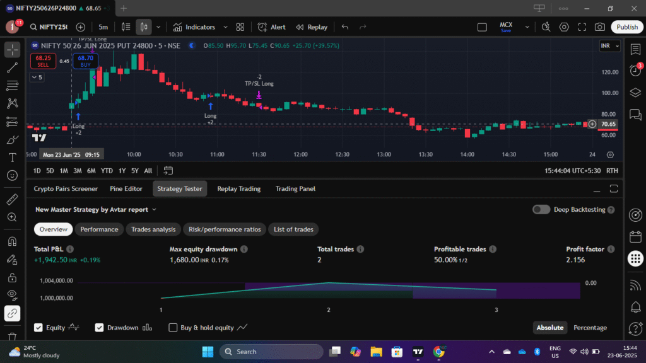Open the object tree layers panel
Image resolution: width=646 pixels, height=363 pixels.
[x=635, y=93]
